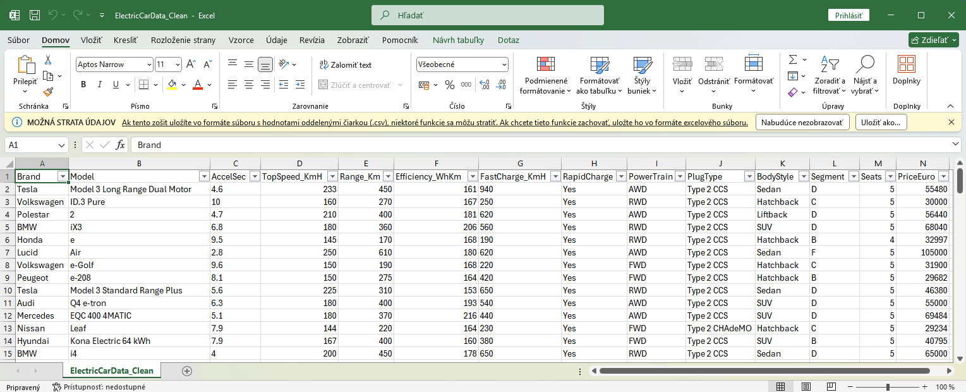Open the font name Aptos Narrow dropdown
966x392 pixels.
click(149, 64)
